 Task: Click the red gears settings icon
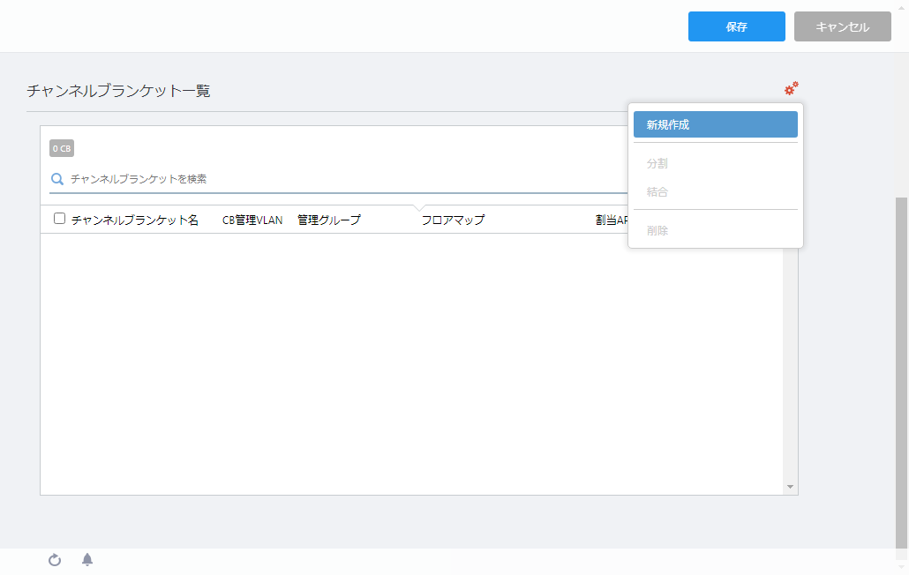click(x=791, y=88)
